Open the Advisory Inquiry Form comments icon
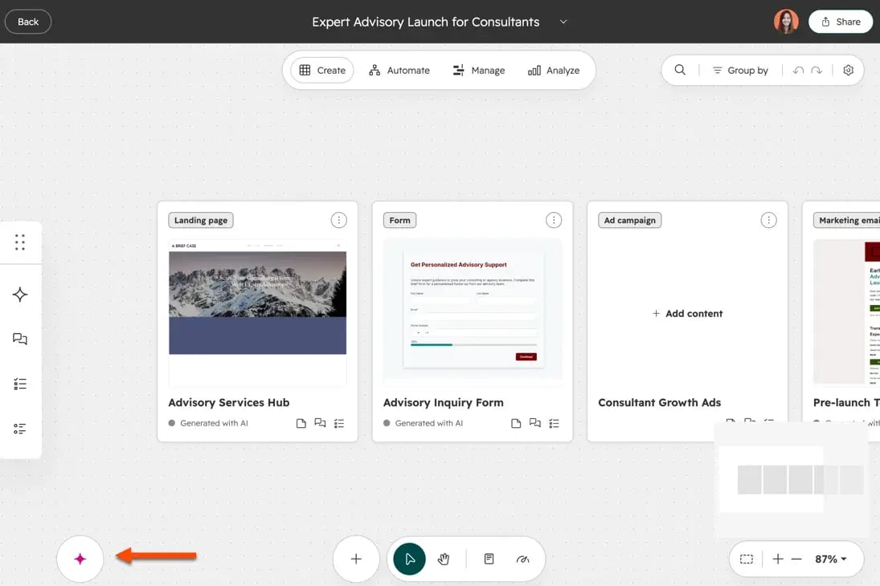The image size is (880, 586). 535,423
